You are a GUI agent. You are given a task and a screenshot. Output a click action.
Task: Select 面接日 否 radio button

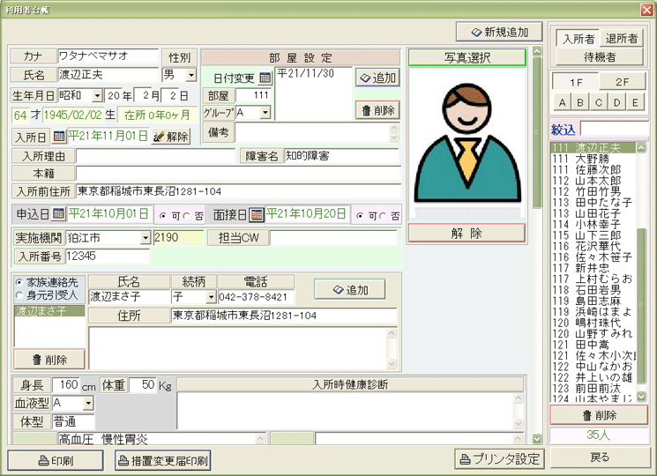(383, 216)
